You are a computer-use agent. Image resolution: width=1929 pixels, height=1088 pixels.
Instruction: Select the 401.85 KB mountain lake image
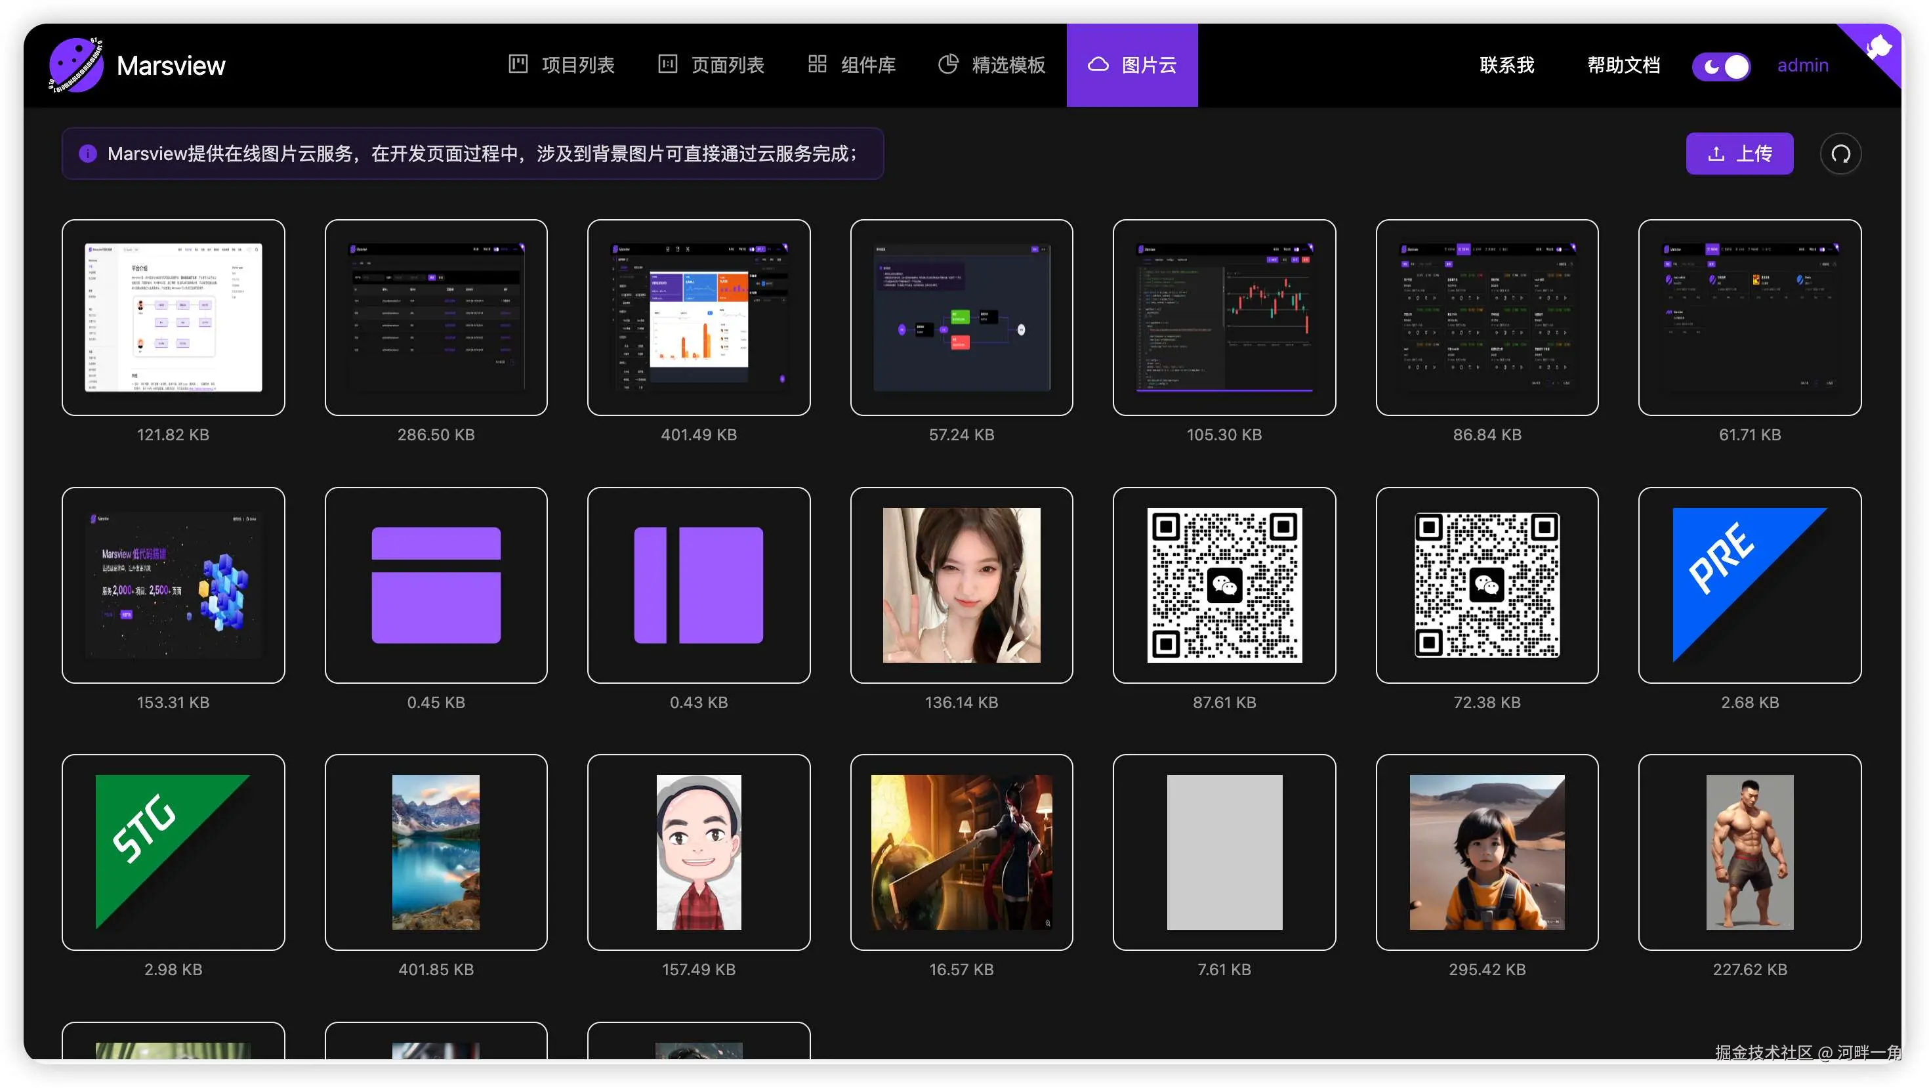tap(436, 852)
